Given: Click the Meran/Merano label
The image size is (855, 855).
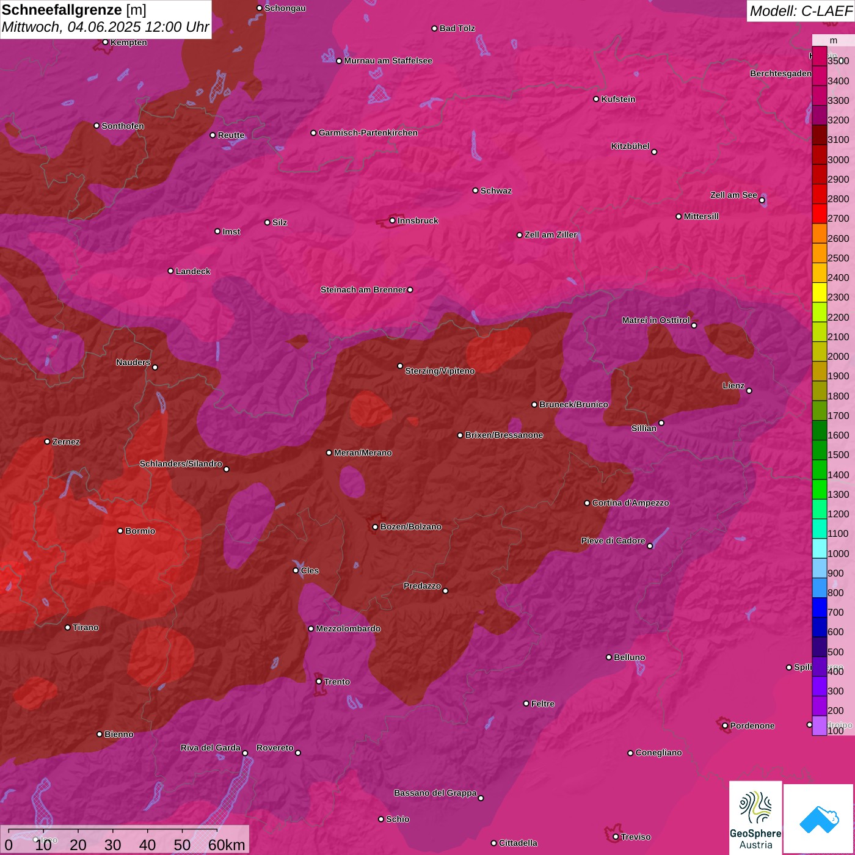Looking at the screenshot, I should coord(363,453).
